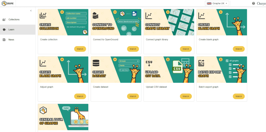The width and height of the screenshot is (266, 132).
Task: Open the Groups dropdown in Create Dataset thumbnail
Action: [129, 61]
